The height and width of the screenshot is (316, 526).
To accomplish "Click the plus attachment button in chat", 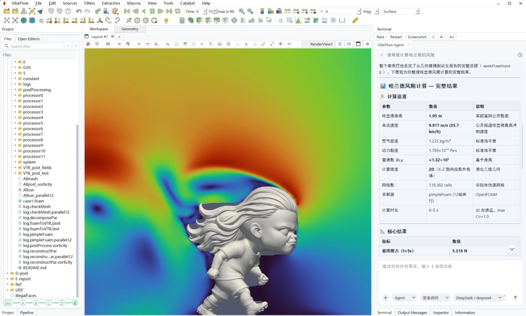I will click(385, 297).
